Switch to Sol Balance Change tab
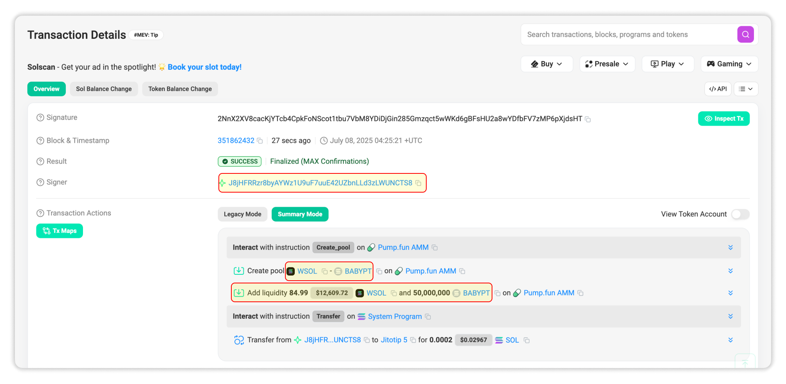The height and width of the screenshot is (384, 786). [104, 89]
